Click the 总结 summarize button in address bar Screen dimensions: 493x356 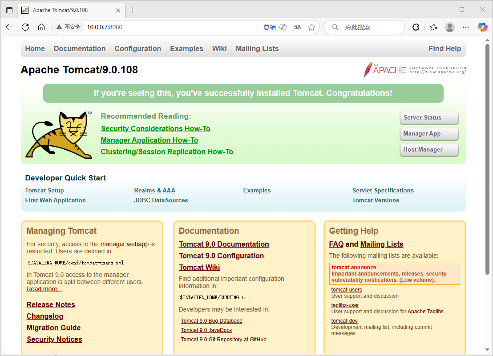pyautogui.click(x=270, y=27)
